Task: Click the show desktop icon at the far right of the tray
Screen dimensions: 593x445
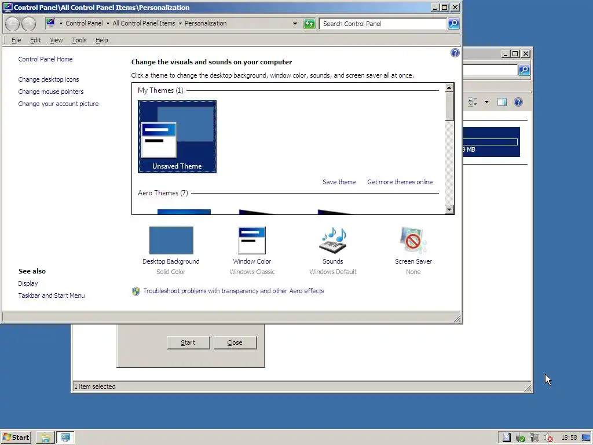Action: (586, 438)
